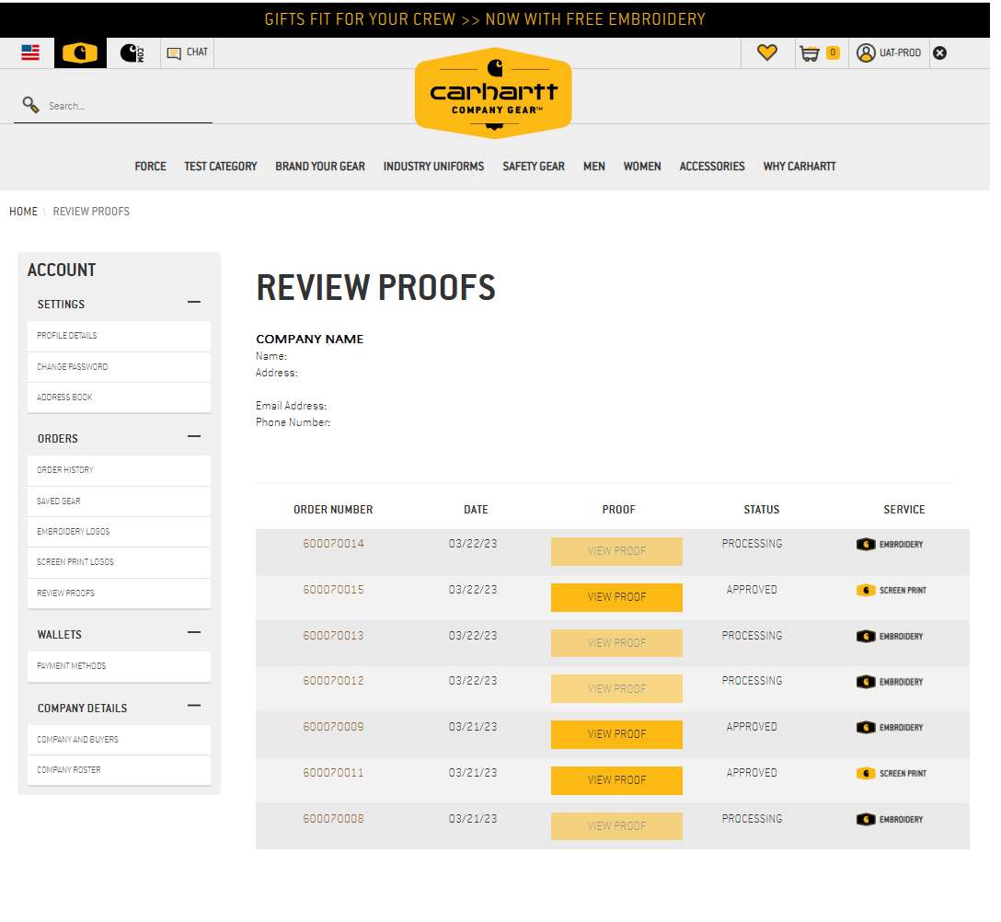The image size is (1001, 922).
Task: Focus the Search input field
Action: [x=128, y=106]
